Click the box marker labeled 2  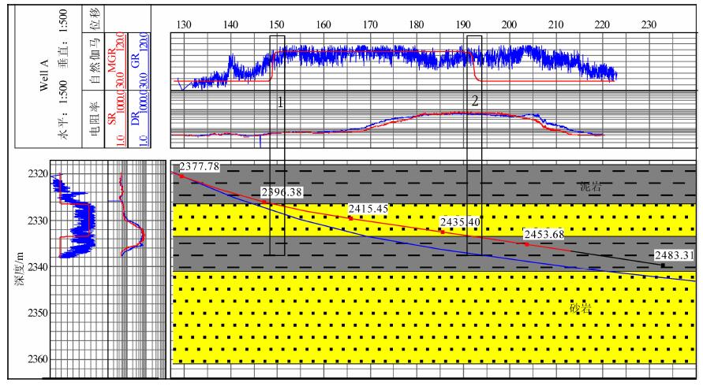tap(474, 101)
